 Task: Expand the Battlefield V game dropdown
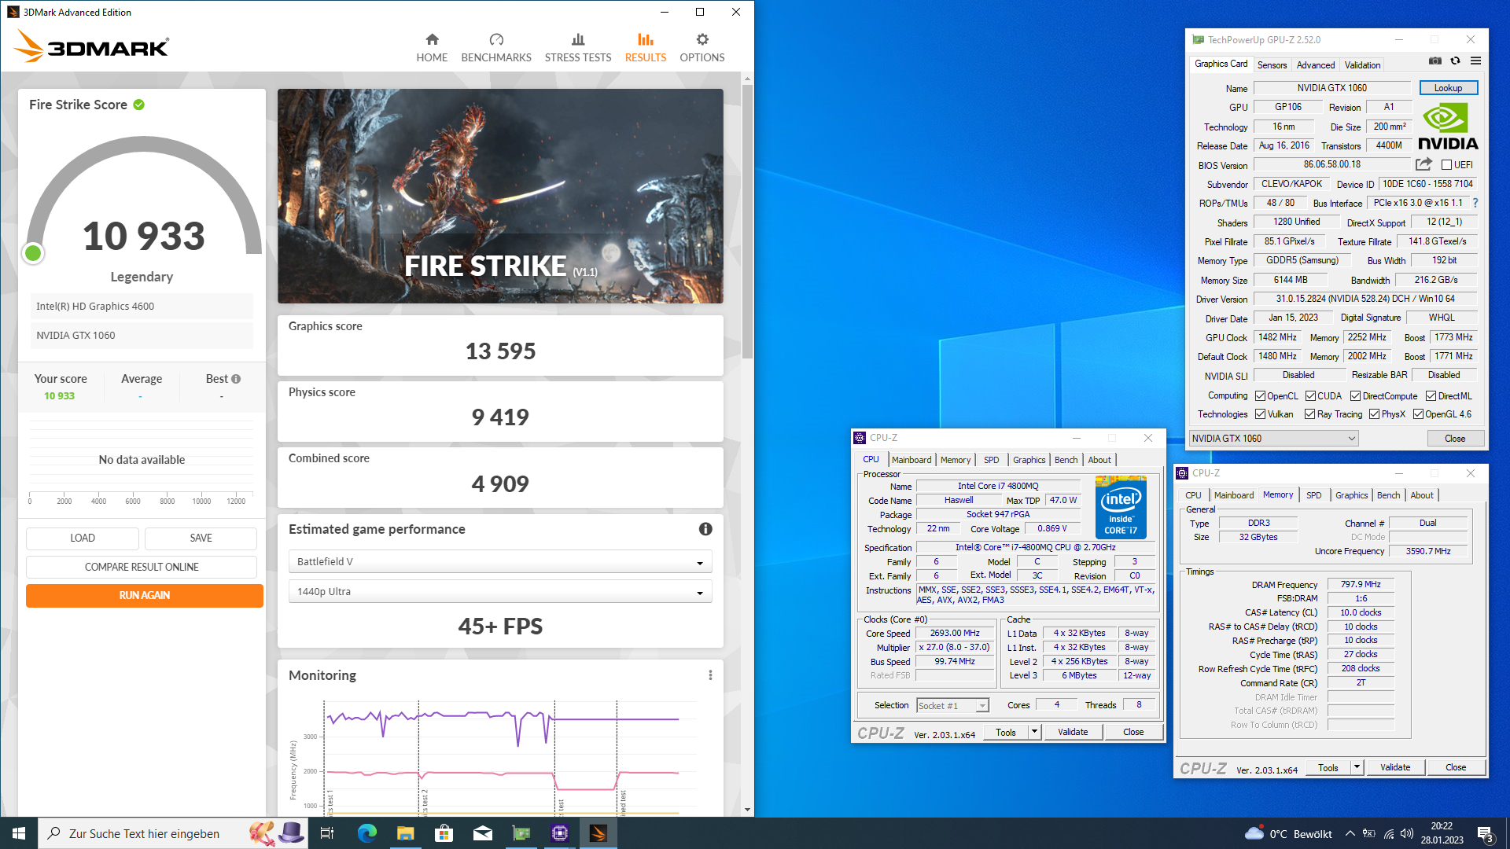coord(500,561)
